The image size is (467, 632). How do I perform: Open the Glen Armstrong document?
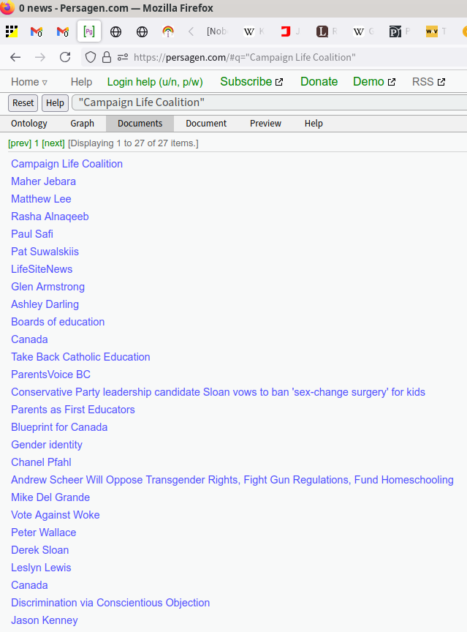tap(48, 287)
